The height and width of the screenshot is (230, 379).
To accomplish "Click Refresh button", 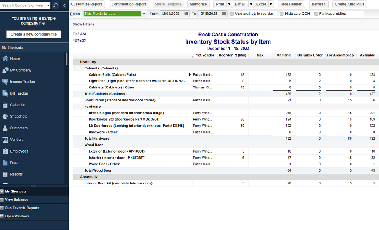I will [318, 4].
